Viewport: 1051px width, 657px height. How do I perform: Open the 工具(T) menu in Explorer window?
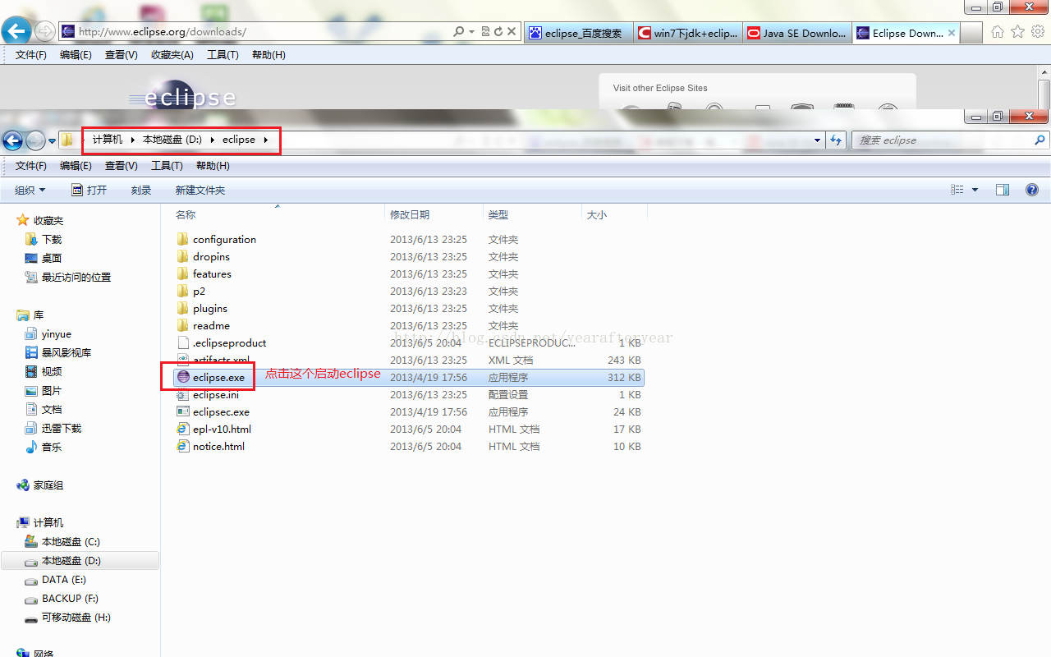[x=167, y=166]
